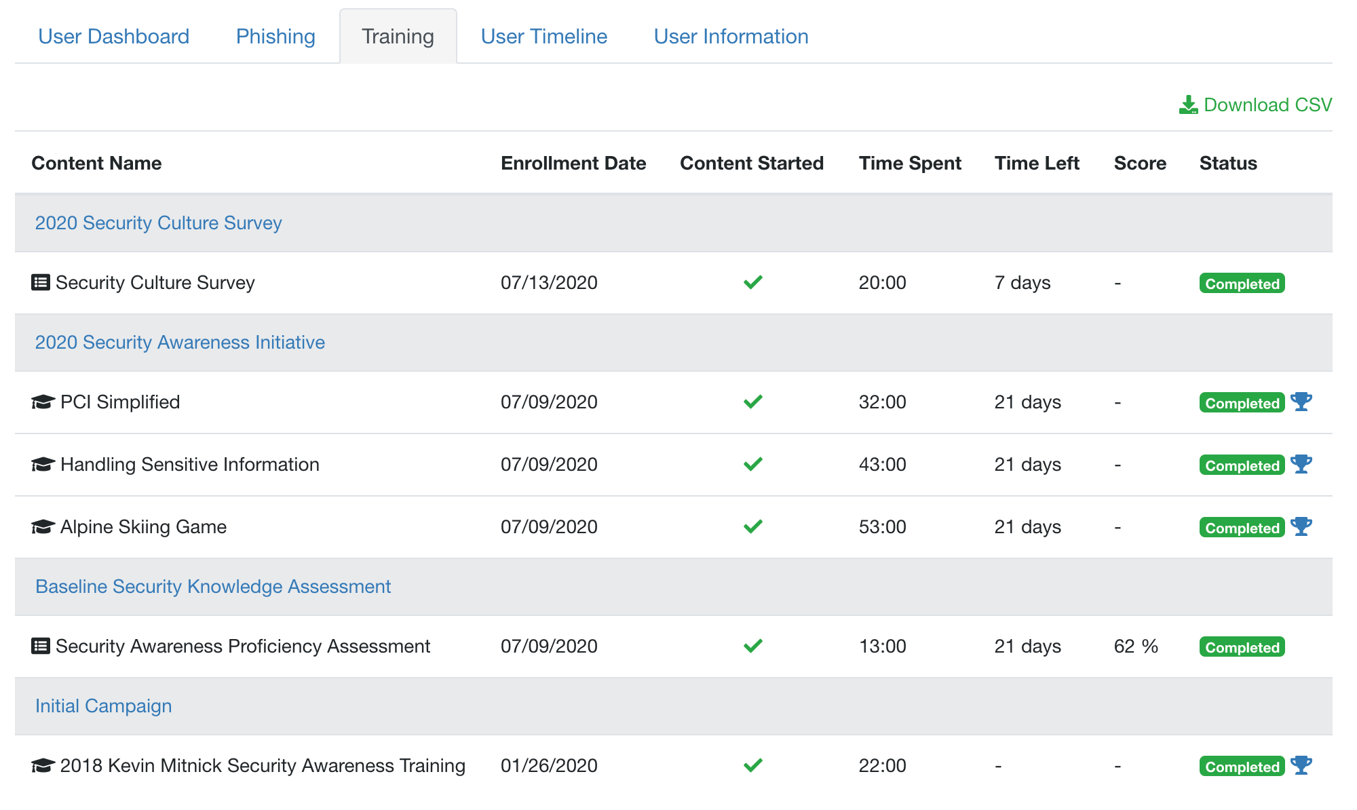The image size is (1357, 810).
Task: Click graduation cap icon beside Alpine Skiing Game
Action: point(43,527)
